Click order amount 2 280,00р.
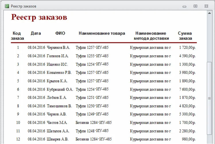 [187, 131]
